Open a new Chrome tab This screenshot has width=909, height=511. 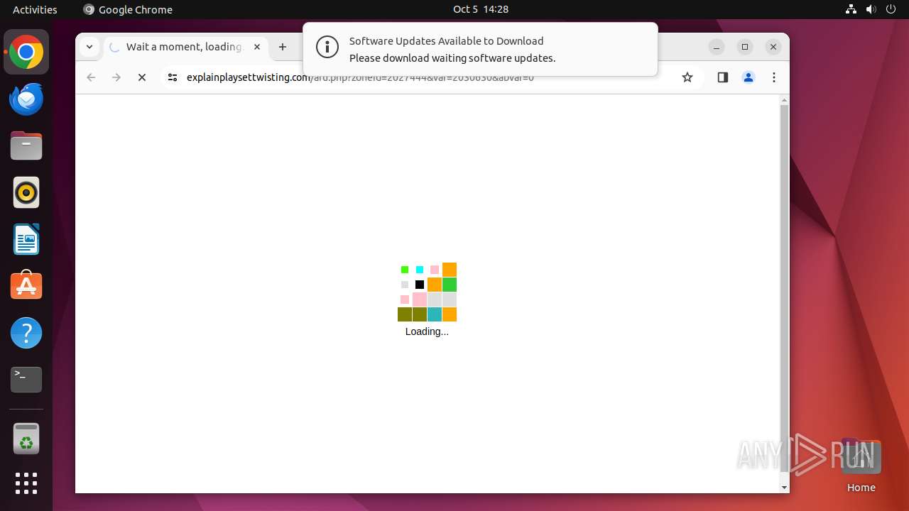coord(283,47)
